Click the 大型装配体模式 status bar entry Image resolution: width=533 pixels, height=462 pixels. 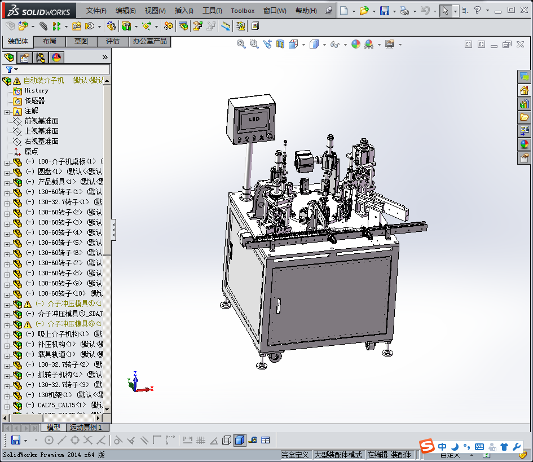pyautogui.click(x=338, y=455)
